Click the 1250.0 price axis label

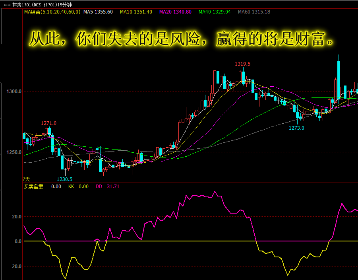[14, 152]
